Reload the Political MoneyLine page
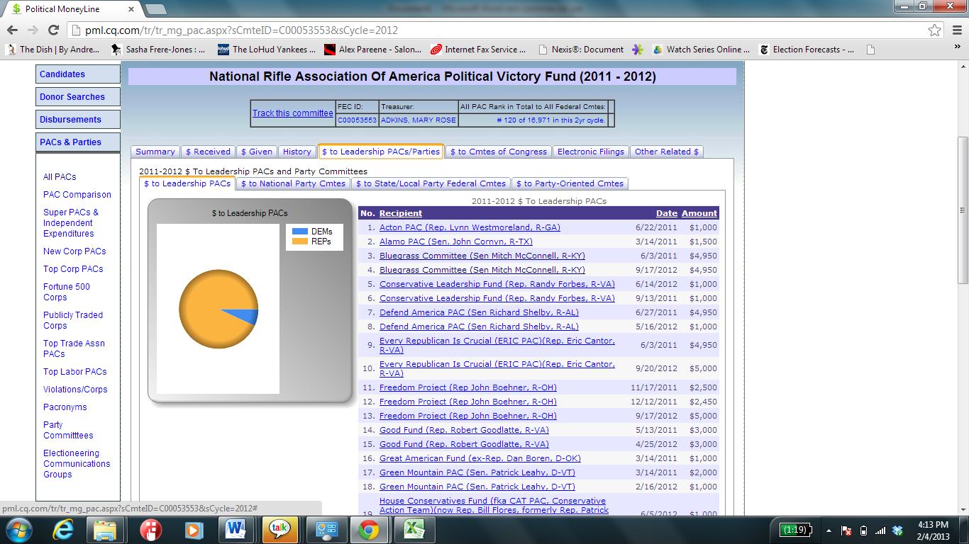This screenshot has height=544, width=969. 53,30
